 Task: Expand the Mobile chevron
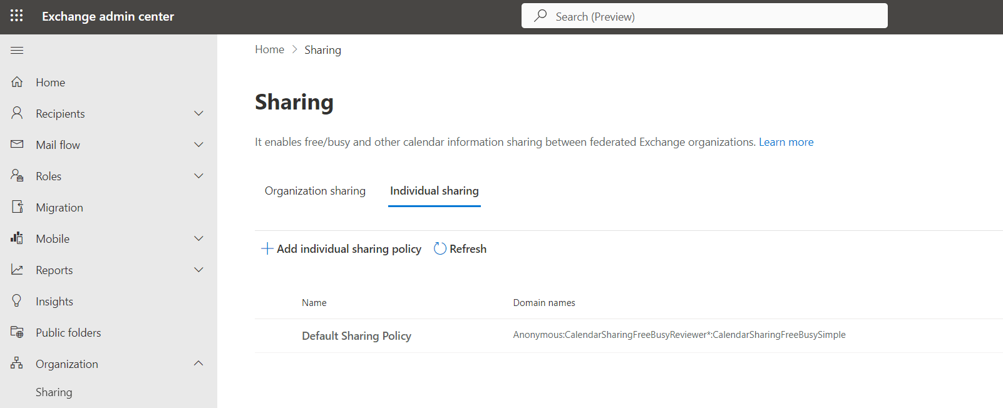point(198,238)
